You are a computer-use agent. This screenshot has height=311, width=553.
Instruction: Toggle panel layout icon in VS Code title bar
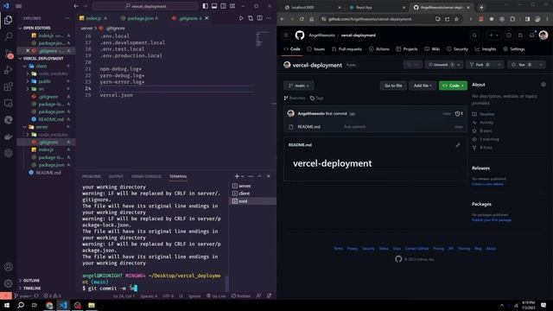(214, 6)
